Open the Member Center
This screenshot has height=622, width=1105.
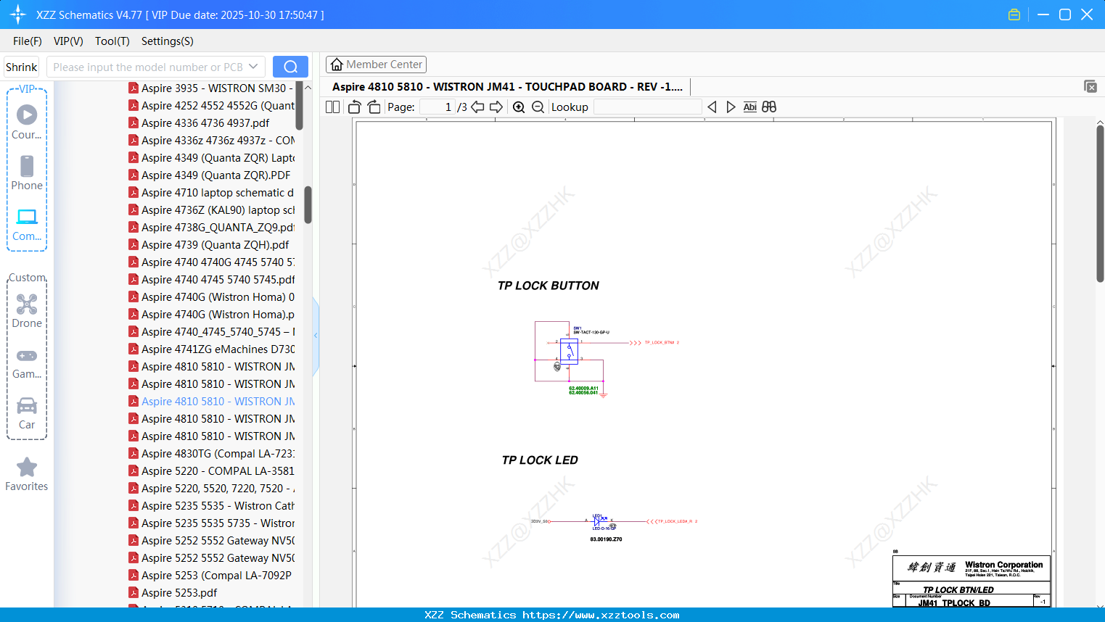[376, 65]
